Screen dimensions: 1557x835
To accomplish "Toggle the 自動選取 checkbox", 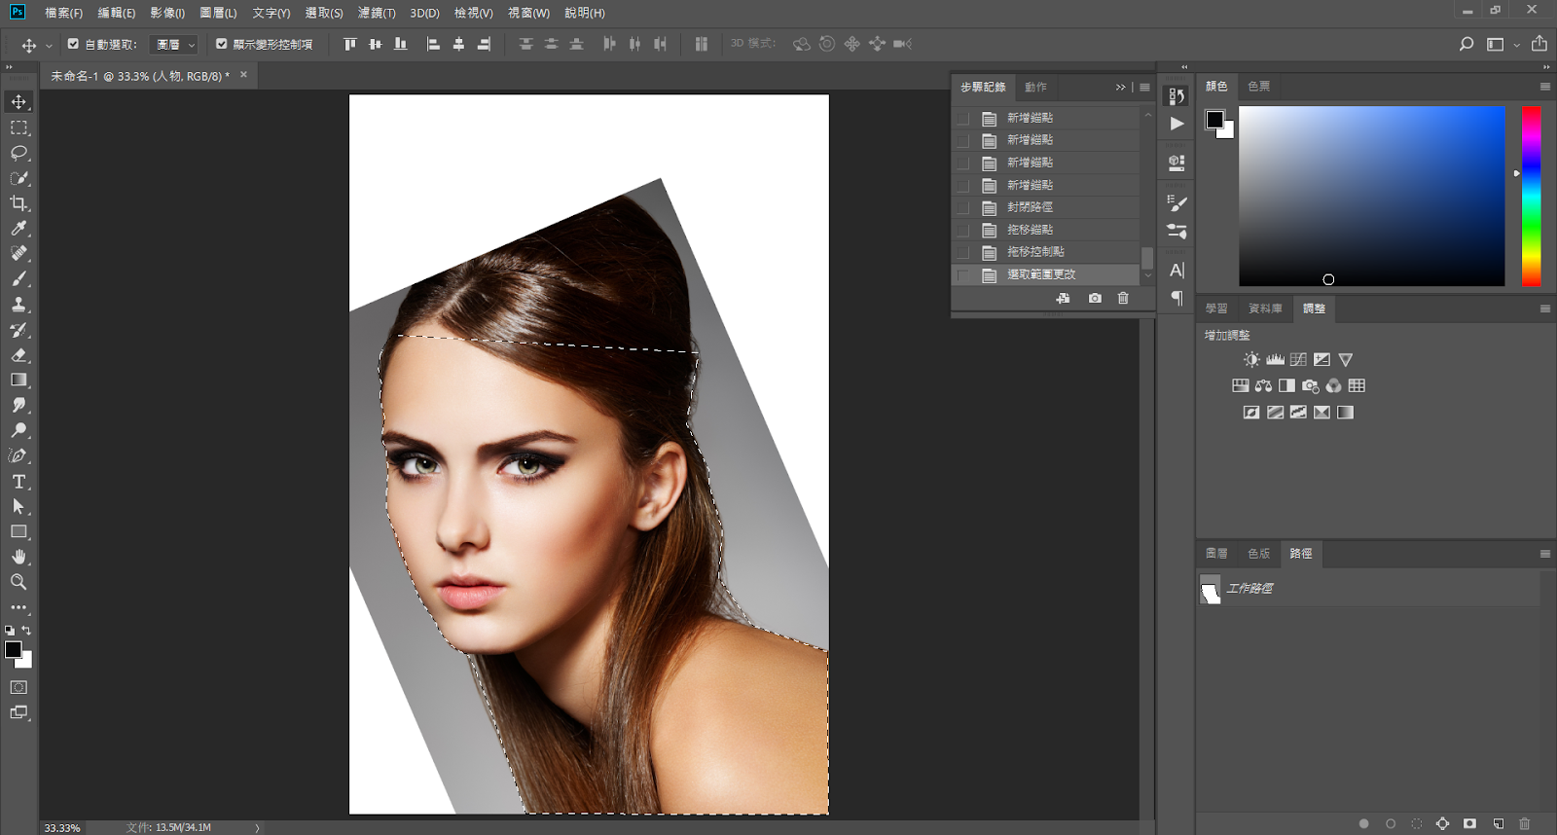I will point(73,44).
